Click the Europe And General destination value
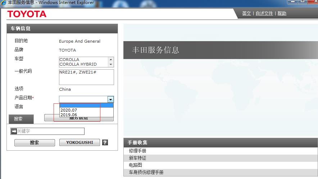The height and width of the screenshot is (179, 318). [x=79, y=41]
